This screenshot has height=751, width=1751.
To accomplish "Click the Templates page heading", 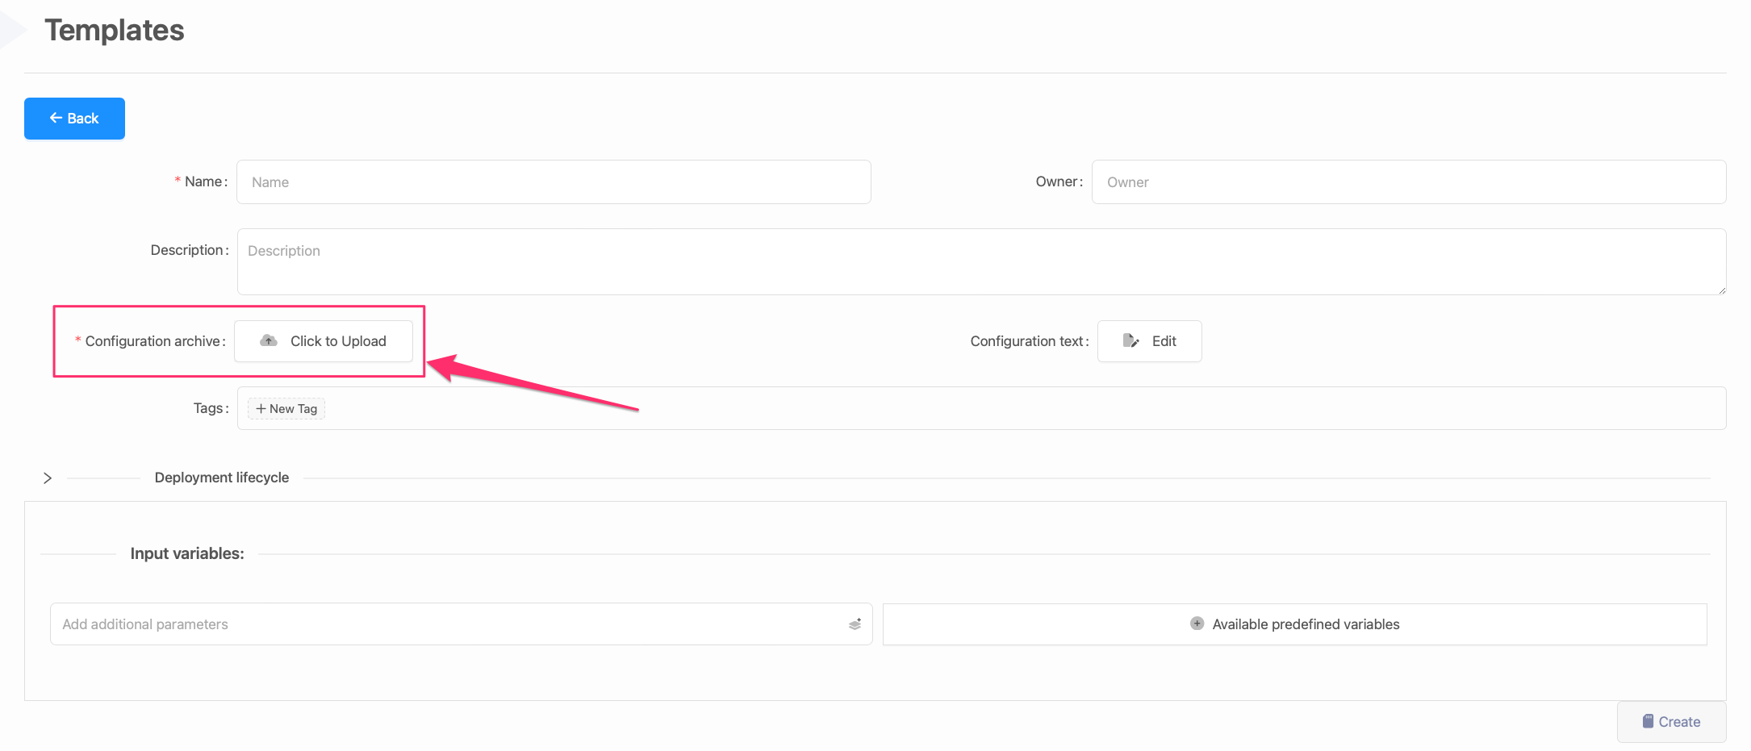I will (115, 31).
